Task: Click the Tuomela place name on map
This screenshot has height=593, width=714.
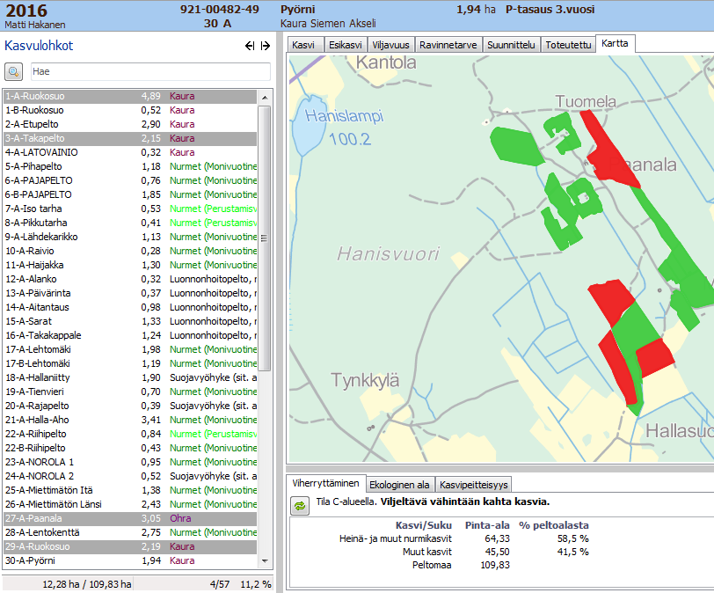Action: [x=586, y=101]
